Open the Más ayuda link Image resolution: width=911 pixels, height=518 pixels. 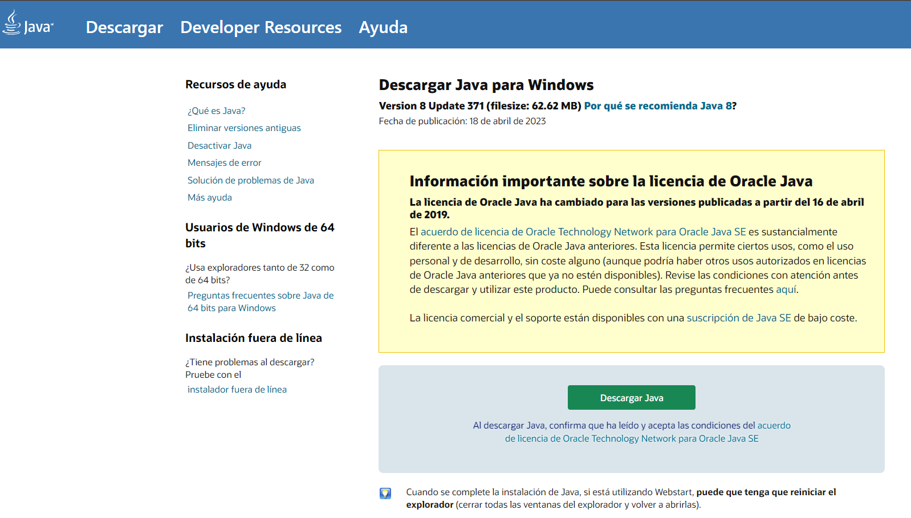(210, 198)
